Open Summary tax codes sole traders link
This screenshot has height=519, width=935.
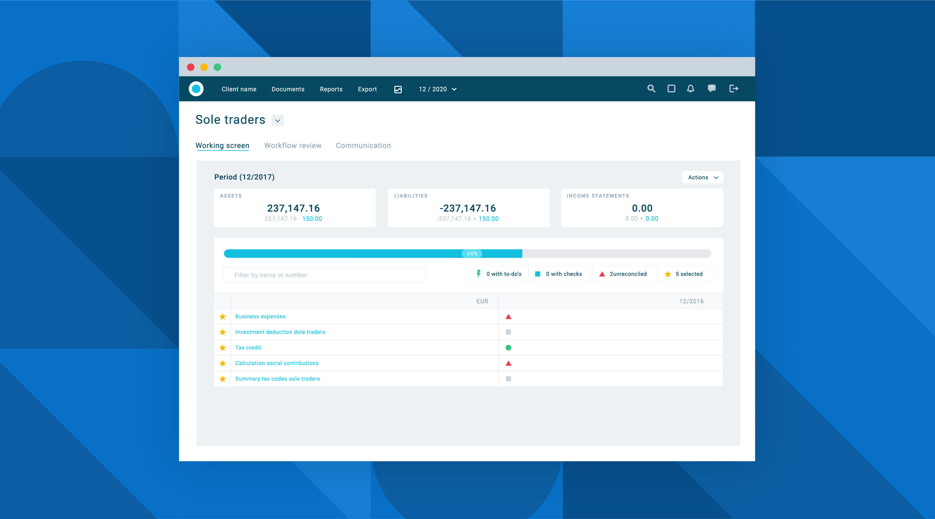point(278,379)
